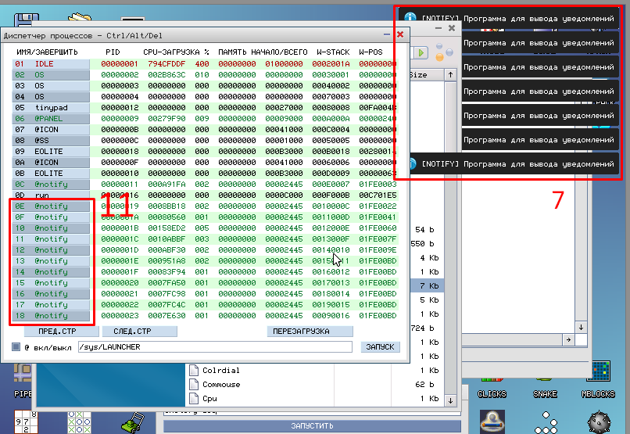Terminate process 01 IDLE
630x434 pixels.
[51, 64]
